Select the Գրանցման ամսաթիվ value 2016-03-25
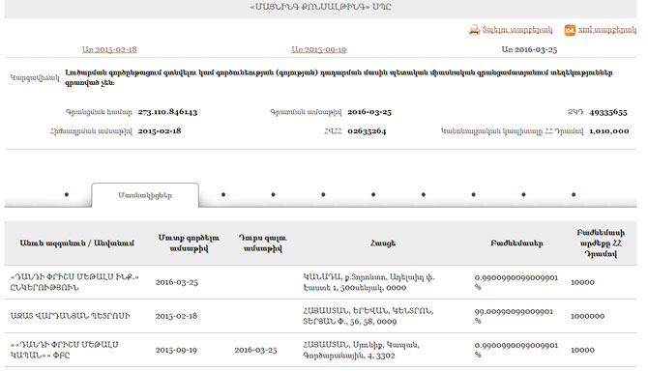 pyautogui.click(x=369, y=112)
